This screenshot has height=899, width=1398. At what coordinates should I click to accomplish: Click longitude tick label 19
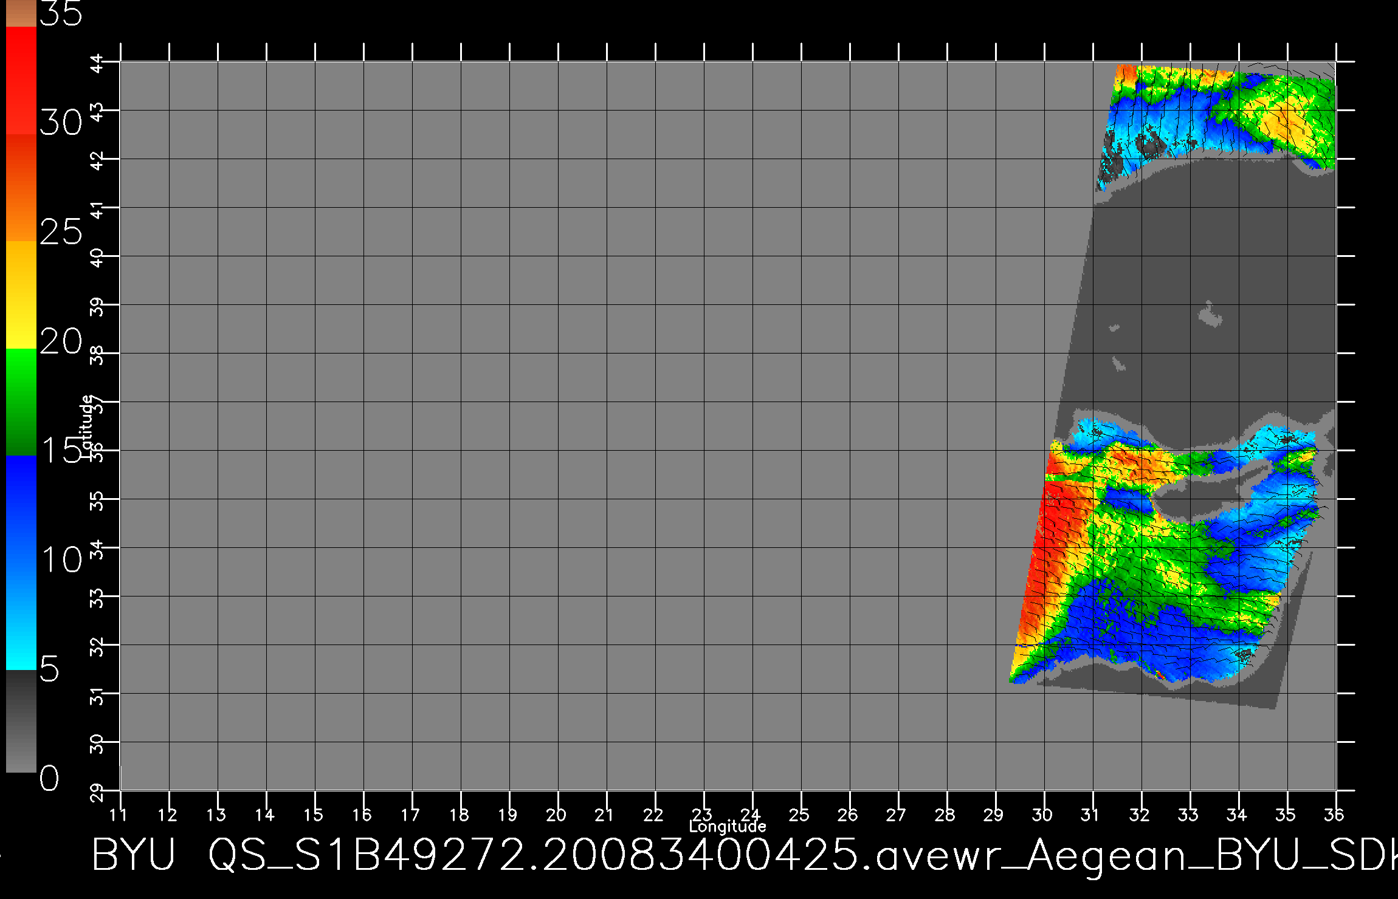(508, 815)
